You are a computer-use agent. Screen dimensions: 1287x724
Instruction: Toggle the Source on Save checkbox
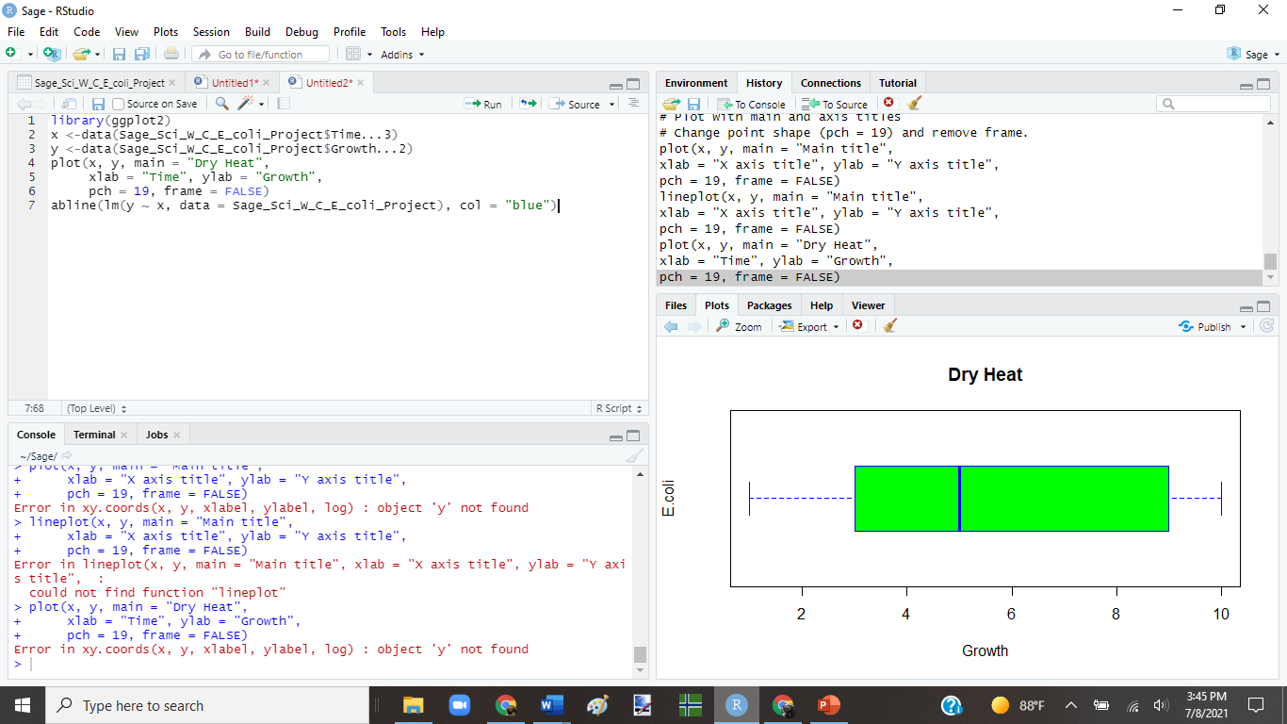(x=119, y=104)
